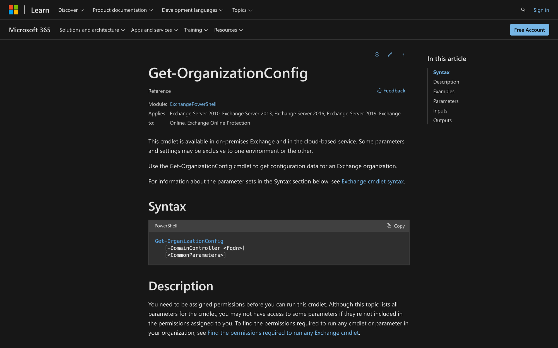Click the Microsoft logo icon
The image size is (558, 348).
pyautogui.click(x=13, y=10)
